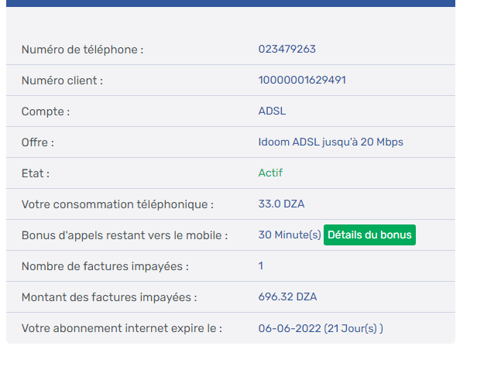Viewport: 501px width, 370px height.
Task: Click the 30 Minute(s) bonus value
Action: pos(289,235)
